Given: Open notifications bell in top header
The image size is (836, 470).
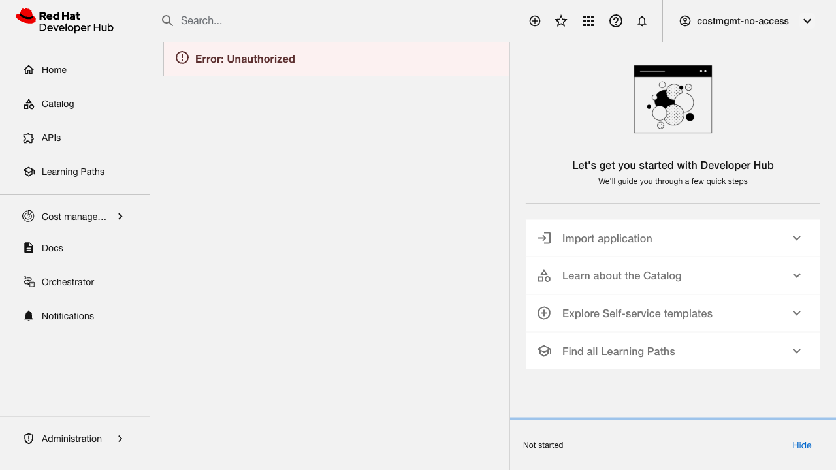Looking at the screenshot, I should pos(642,21).
